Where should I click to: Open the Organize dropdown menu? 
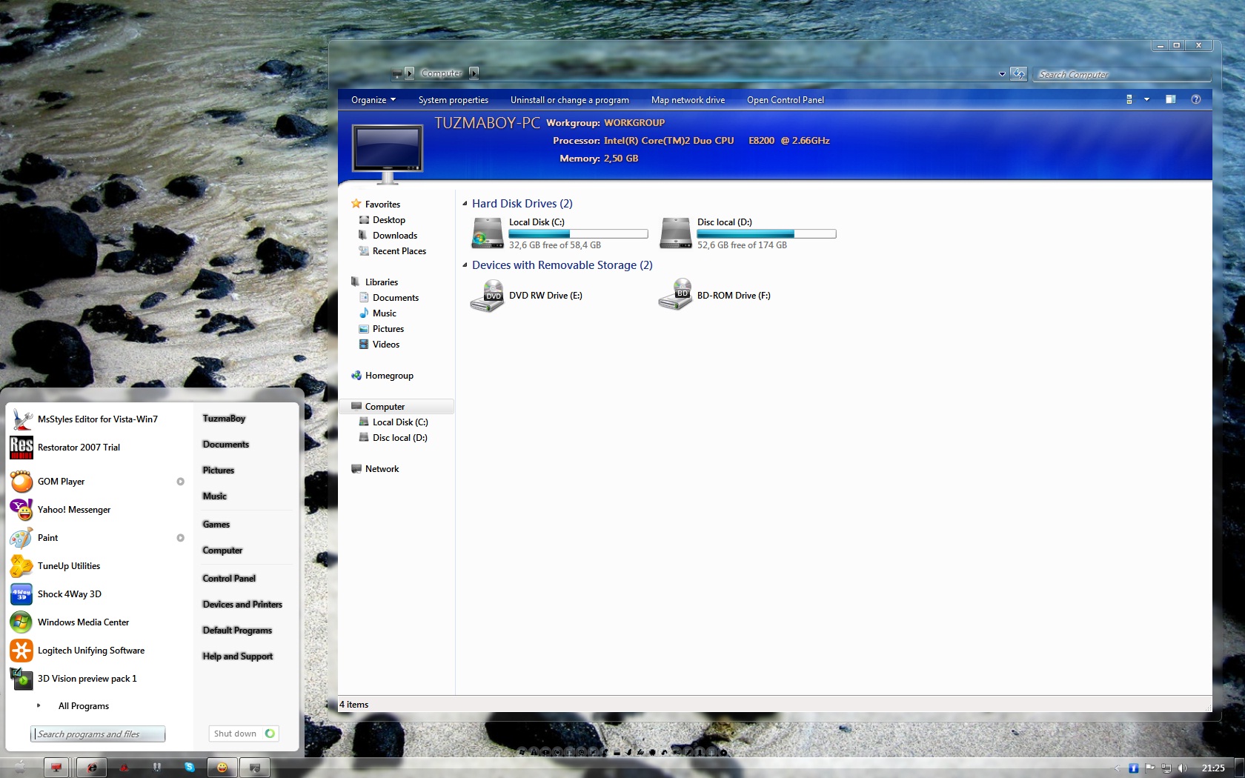(372, 99)
